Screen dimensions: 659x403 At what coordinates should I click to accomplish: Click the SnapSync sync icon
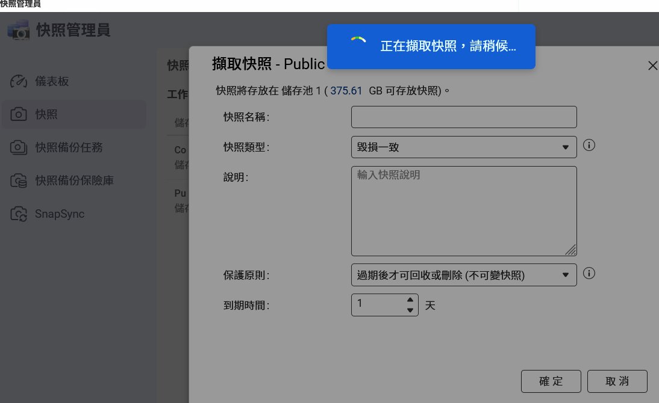19,214
